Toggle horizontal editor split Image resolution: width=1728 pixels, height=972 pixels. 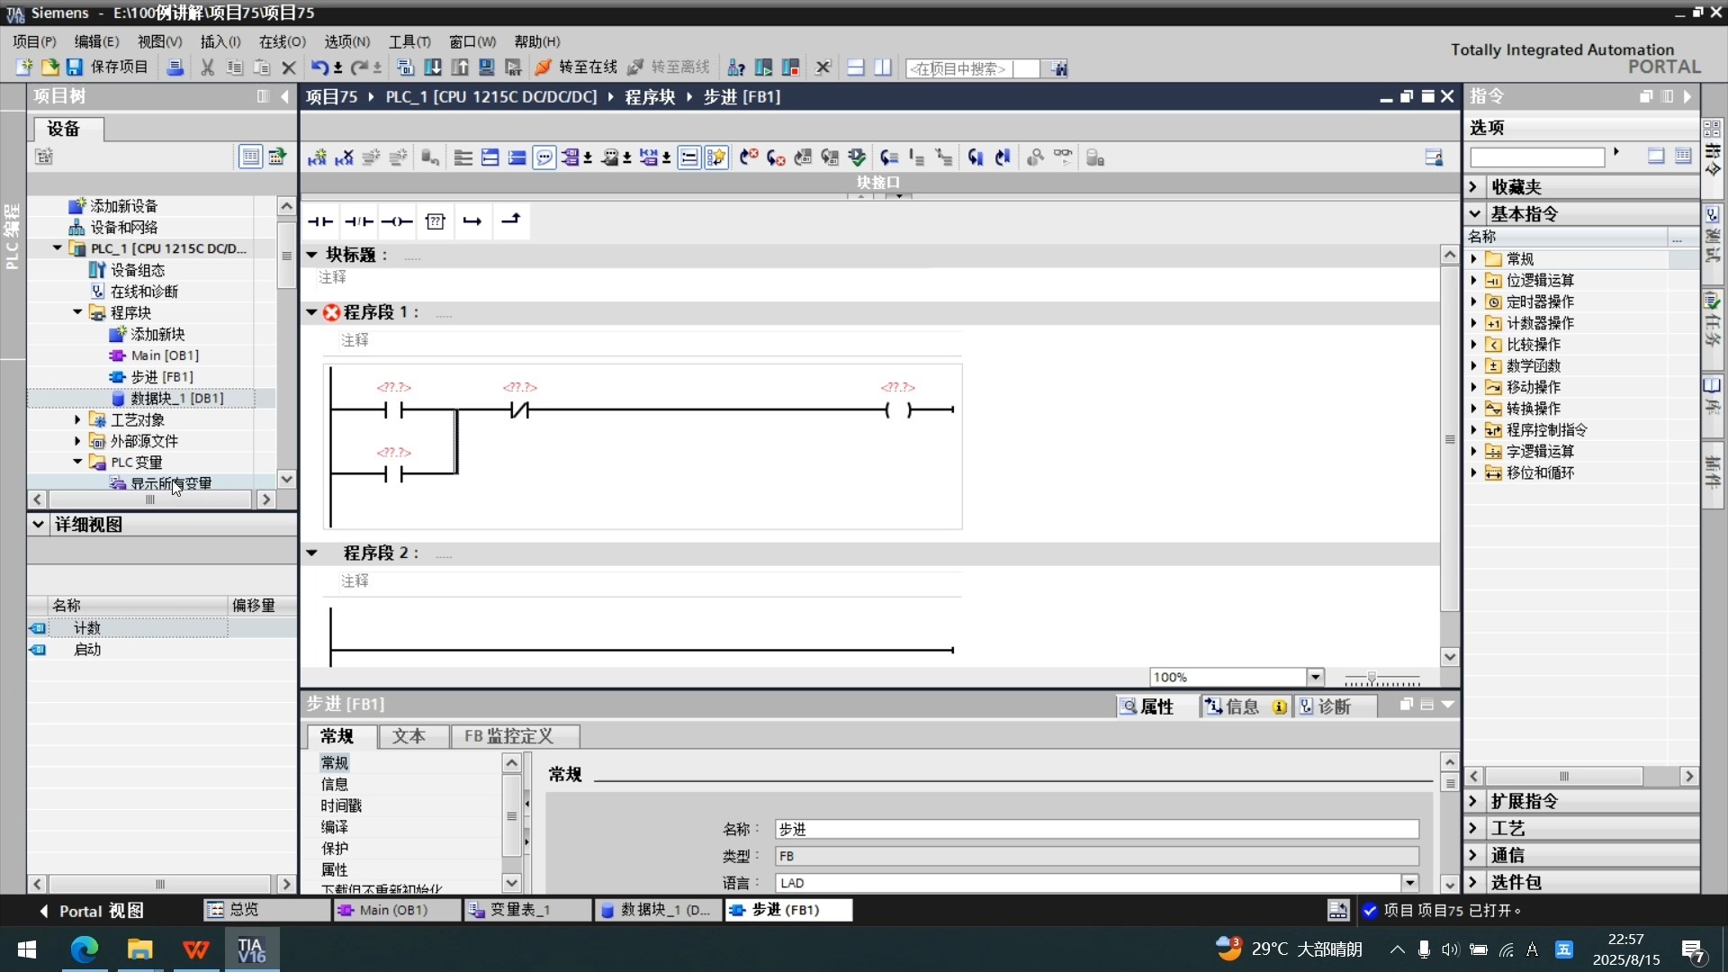click(x=856, y=67)
